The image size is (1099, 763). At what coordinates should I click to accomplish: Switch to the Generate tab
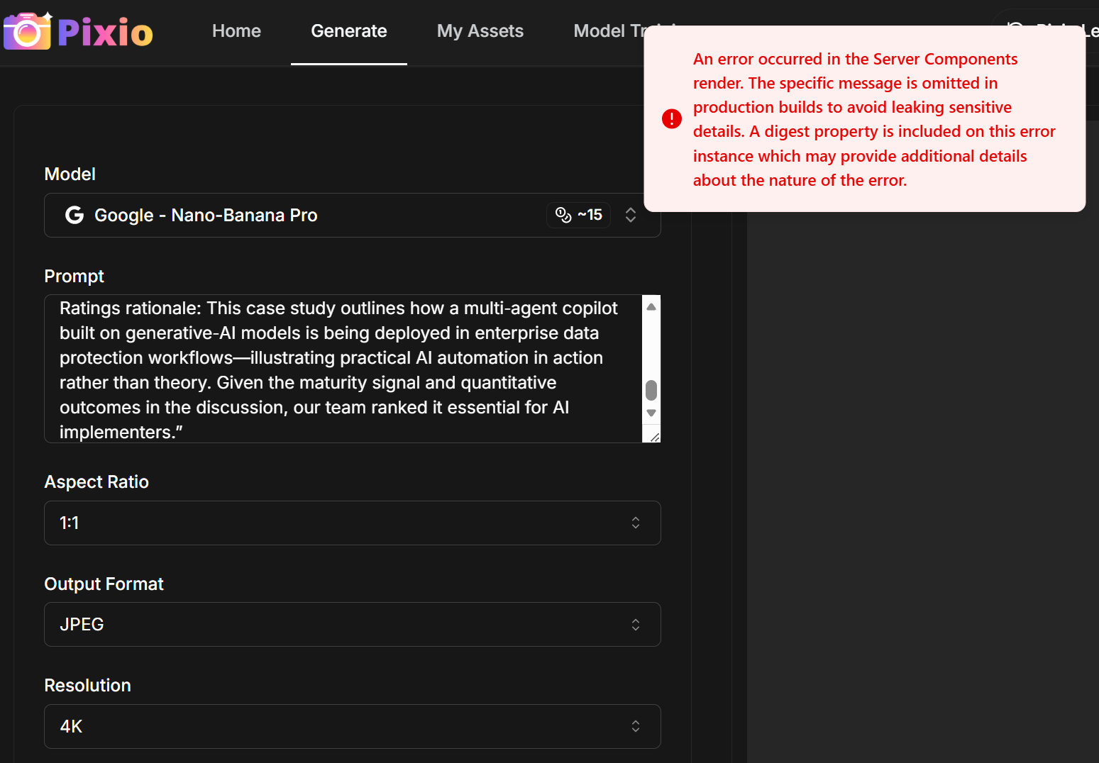[x=349, y=31]
